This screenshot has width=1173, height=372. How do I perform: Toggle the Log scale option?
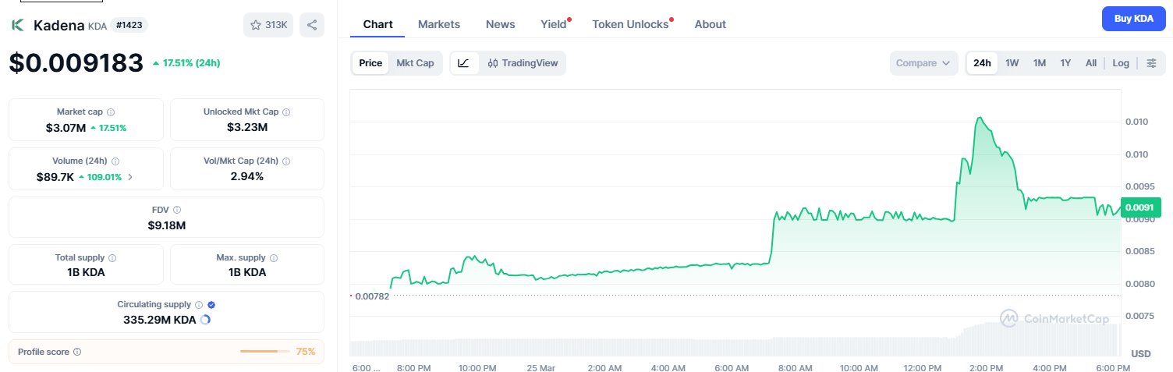point(1120,63)
